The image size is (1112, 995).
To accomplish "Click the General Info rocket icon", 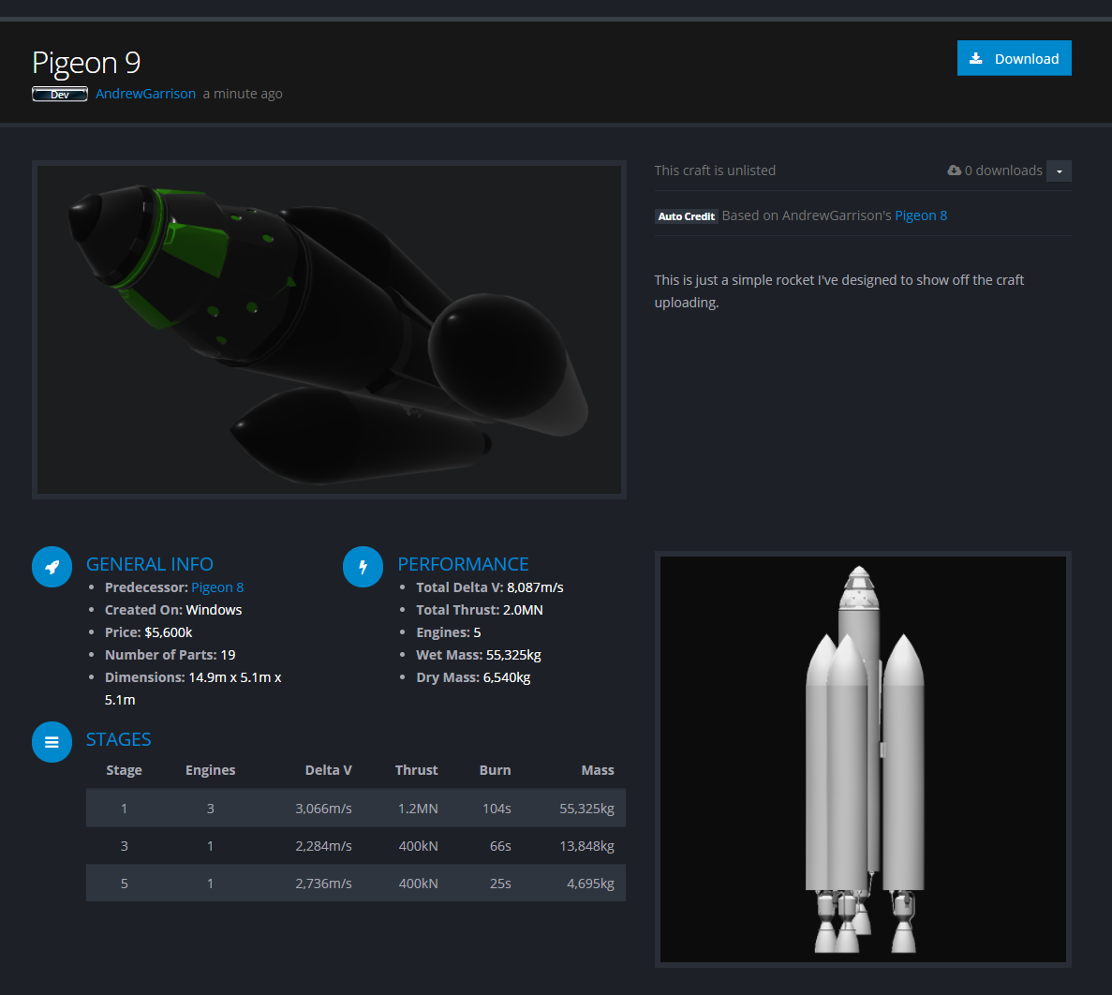I will 52,567.
